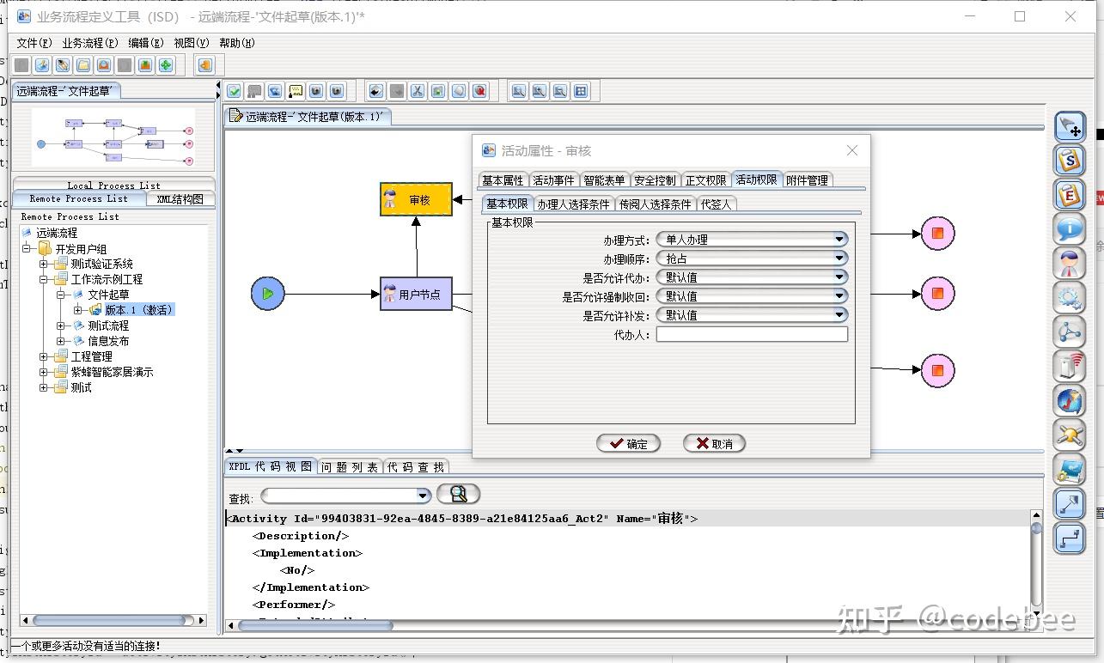Expand the 工程管理 tree node
1104x663 pixels.
point(44,356)
